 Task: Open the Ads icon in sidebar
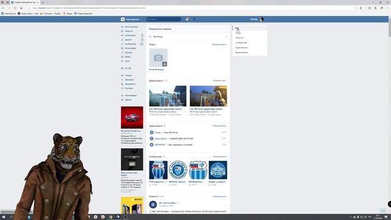(x=122, y=88)
